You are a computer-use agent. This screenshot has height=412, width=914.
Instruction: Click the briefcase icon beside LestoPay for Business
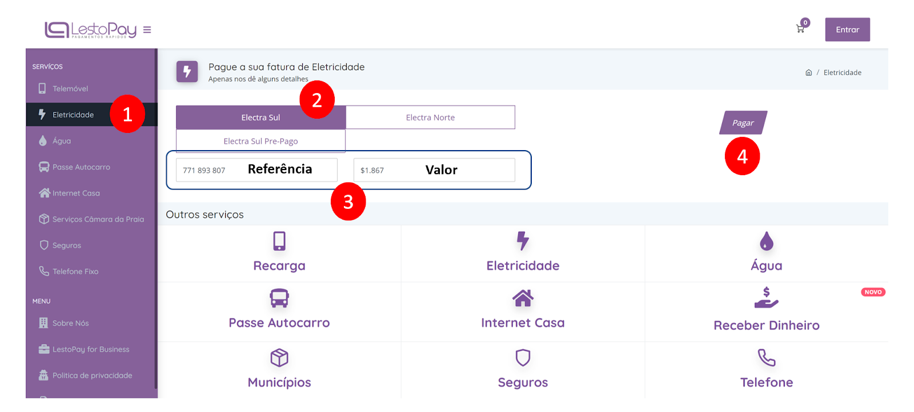44,349
